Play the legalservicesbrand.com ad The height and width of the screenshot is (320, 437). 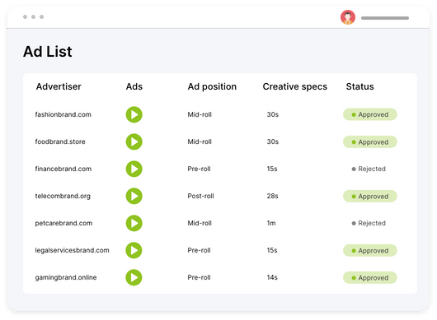[x=134, y=250]
